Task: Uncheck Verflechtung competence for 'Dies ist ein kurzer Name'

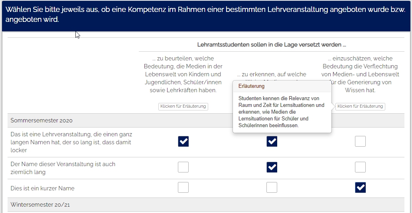Action: (x=360, y=188)
